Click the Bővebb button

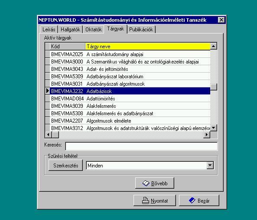point(155,183)
